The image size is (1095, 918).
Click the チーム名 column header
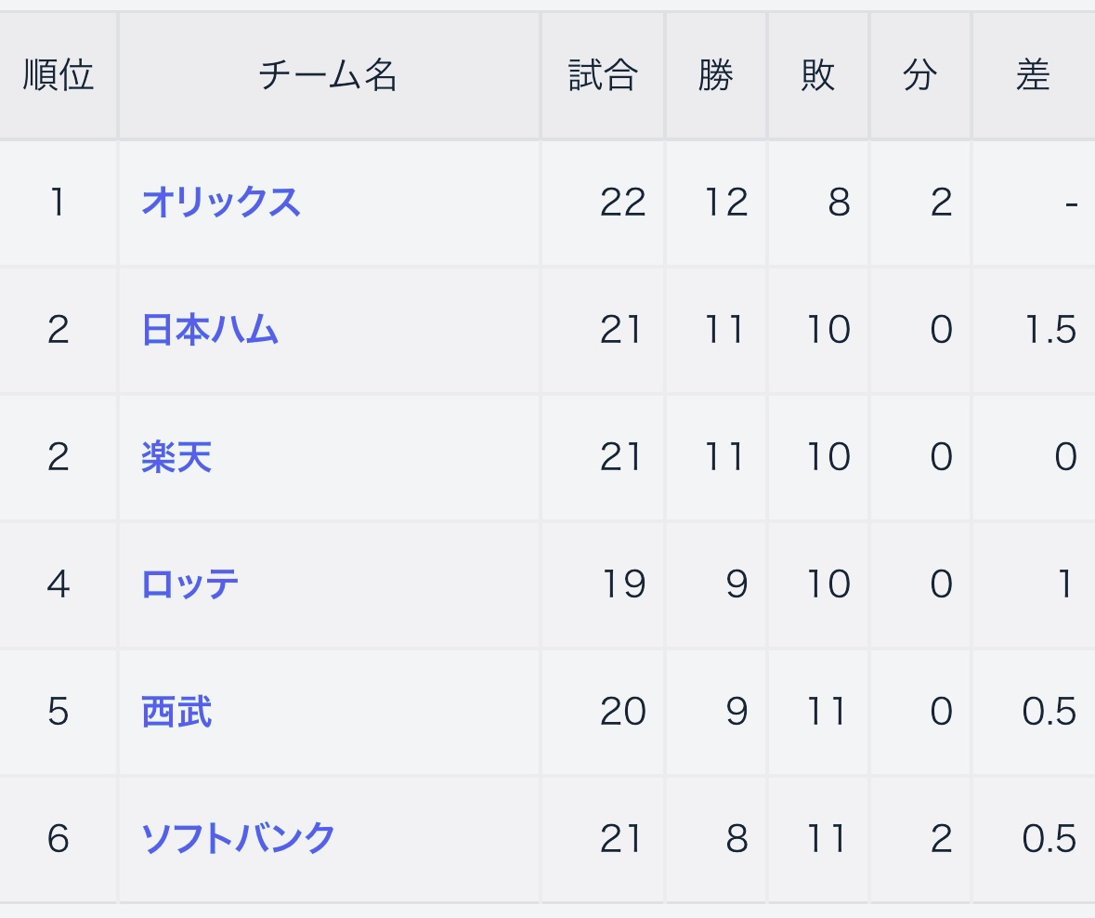[x=328, y=75]
